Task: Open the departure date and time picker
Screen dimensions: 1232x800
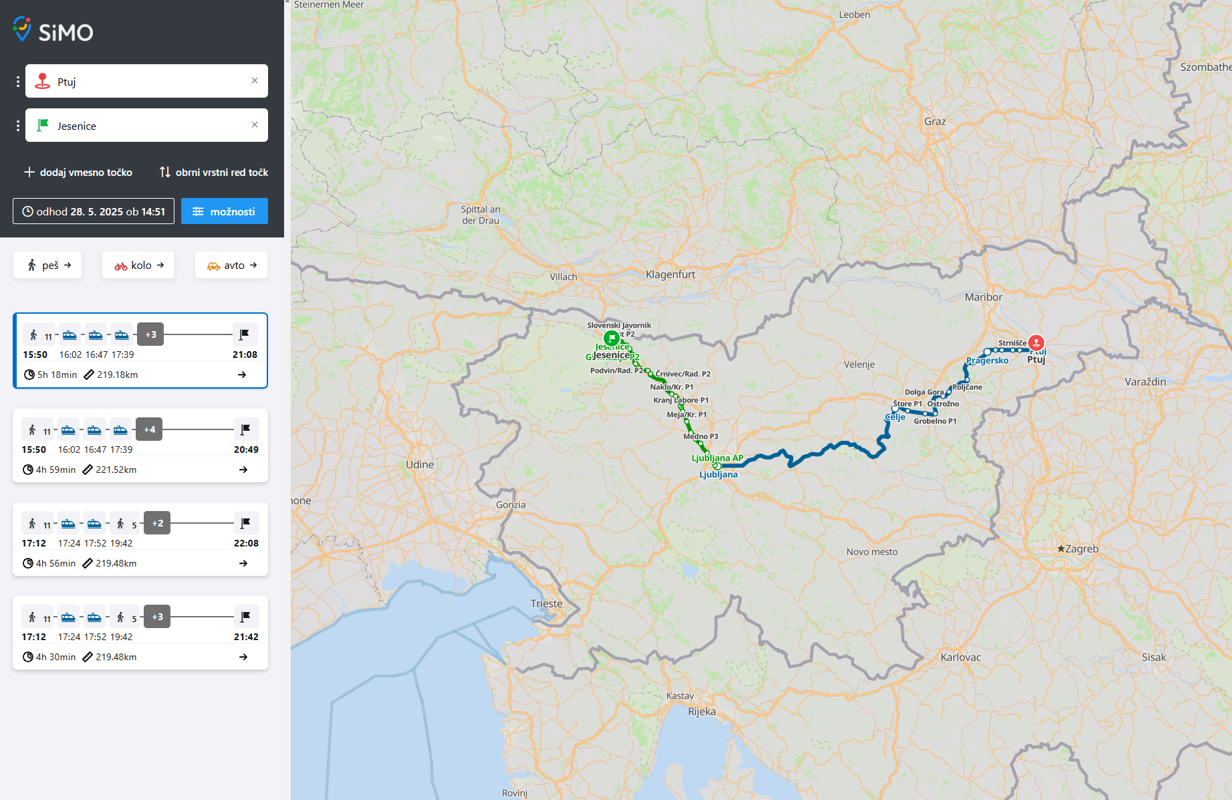Action: pyautogui.click(x=94, y=211)
